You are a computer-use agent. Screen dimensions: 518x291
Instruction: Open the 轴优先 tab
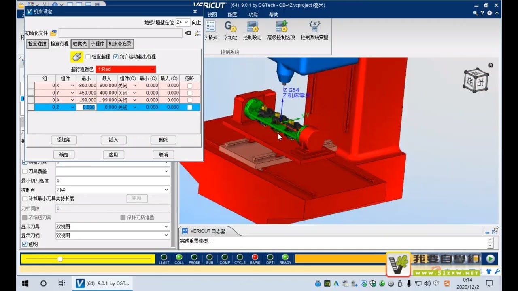click(79, 44)
